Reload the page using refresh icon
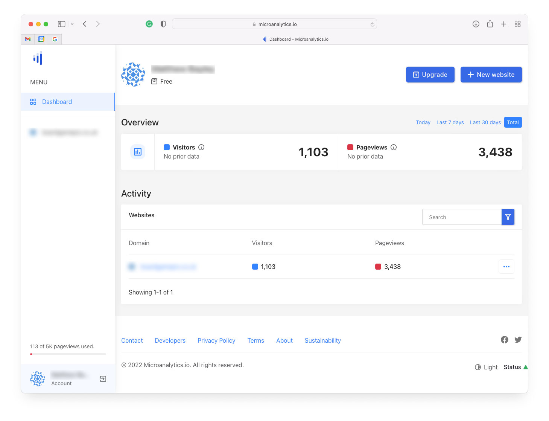549x421 pixels. pyautogui.click(x=372, y=24)
